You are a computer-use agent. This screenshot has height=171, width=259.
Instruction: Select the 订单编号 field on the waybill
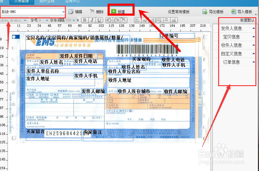177,36
